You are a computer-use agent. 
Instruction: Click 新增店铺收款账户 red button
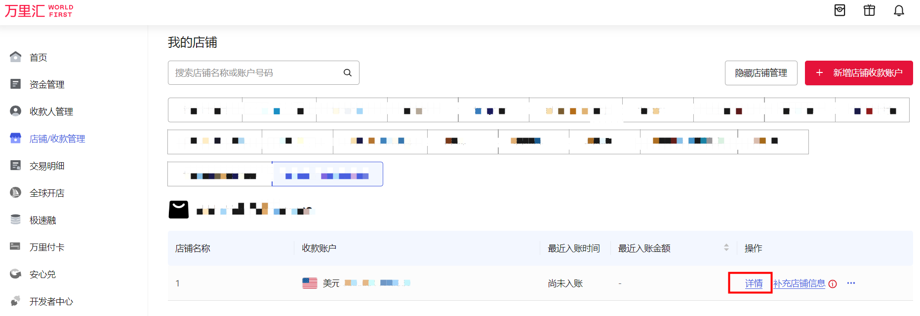[858, 73]
